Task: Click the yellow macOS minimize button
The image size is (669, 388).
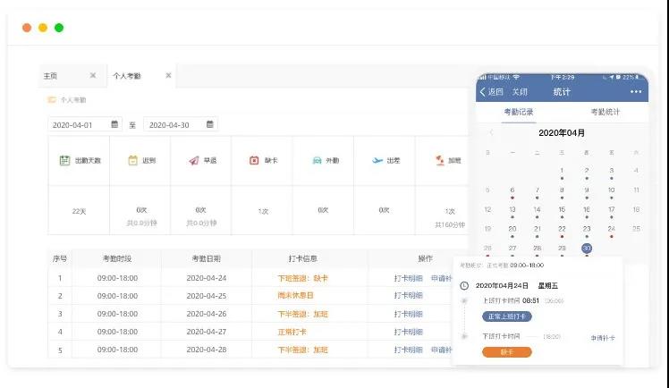Action: coord(43,28)
